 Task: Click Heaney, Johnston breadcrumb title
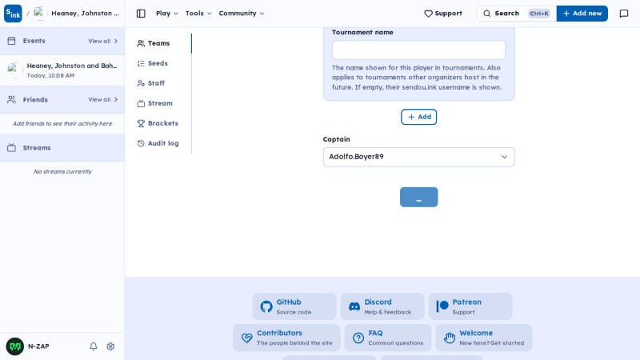(85, 14)
